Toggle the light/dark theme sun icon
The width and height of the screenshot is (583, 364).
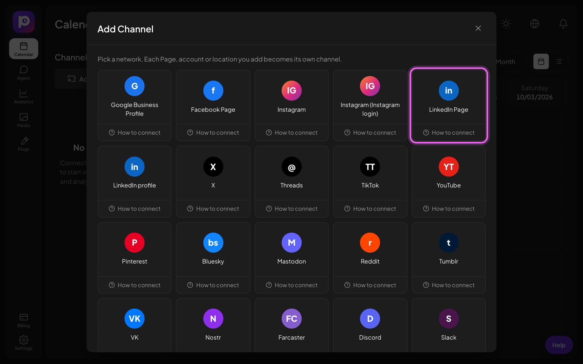506,24
